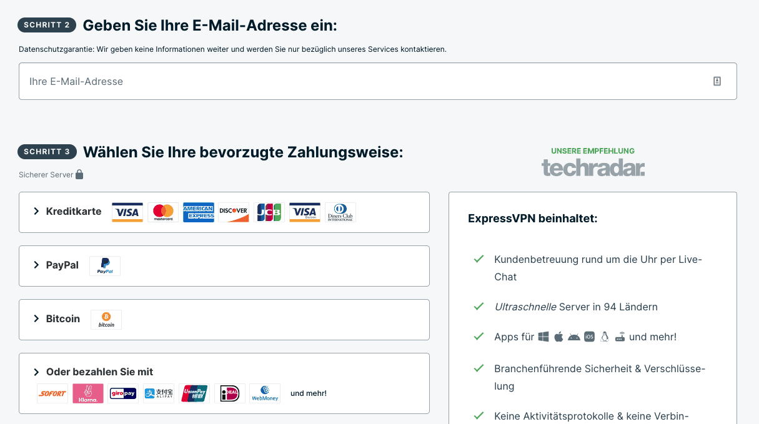Viewport: 759px width, 424px height.
Task: Click the American Express card icon
Action: 199,212
